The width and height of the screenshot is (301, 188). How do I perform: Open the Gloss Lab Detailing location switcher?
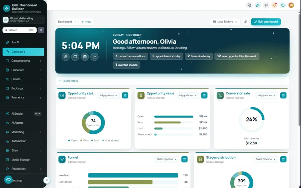[x=23, y=20]
